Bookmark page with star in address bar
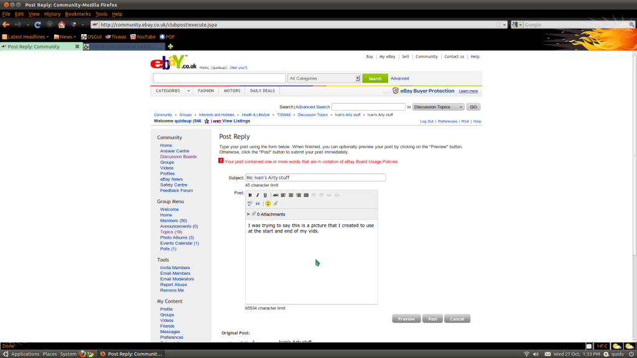Screen dimensions: 637x358 click(498, 25)
